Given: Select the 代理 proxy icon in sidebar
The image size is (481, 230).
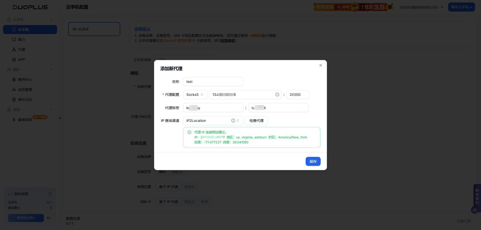Looking at the screenshot, I should [x=14, y=50].
